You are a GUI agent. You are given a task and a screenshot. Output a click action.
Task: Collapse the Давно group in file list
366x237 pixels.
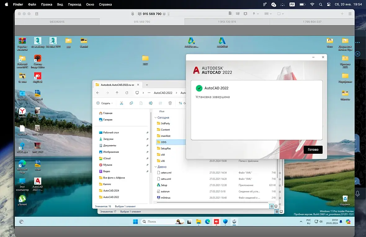[x=156, y=167]
